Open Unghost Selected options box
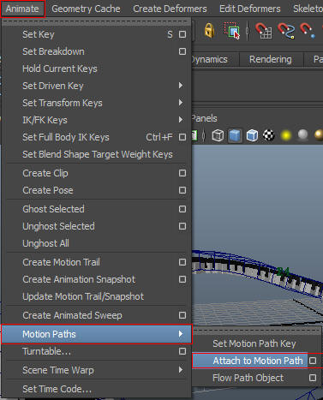The height and width of the screenshot is (400, 323). click(182, 226)
